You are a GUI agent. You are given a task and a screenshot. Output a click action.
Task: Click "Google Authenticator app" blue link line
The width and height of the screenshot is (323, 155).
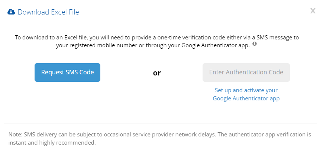[246, 99]
